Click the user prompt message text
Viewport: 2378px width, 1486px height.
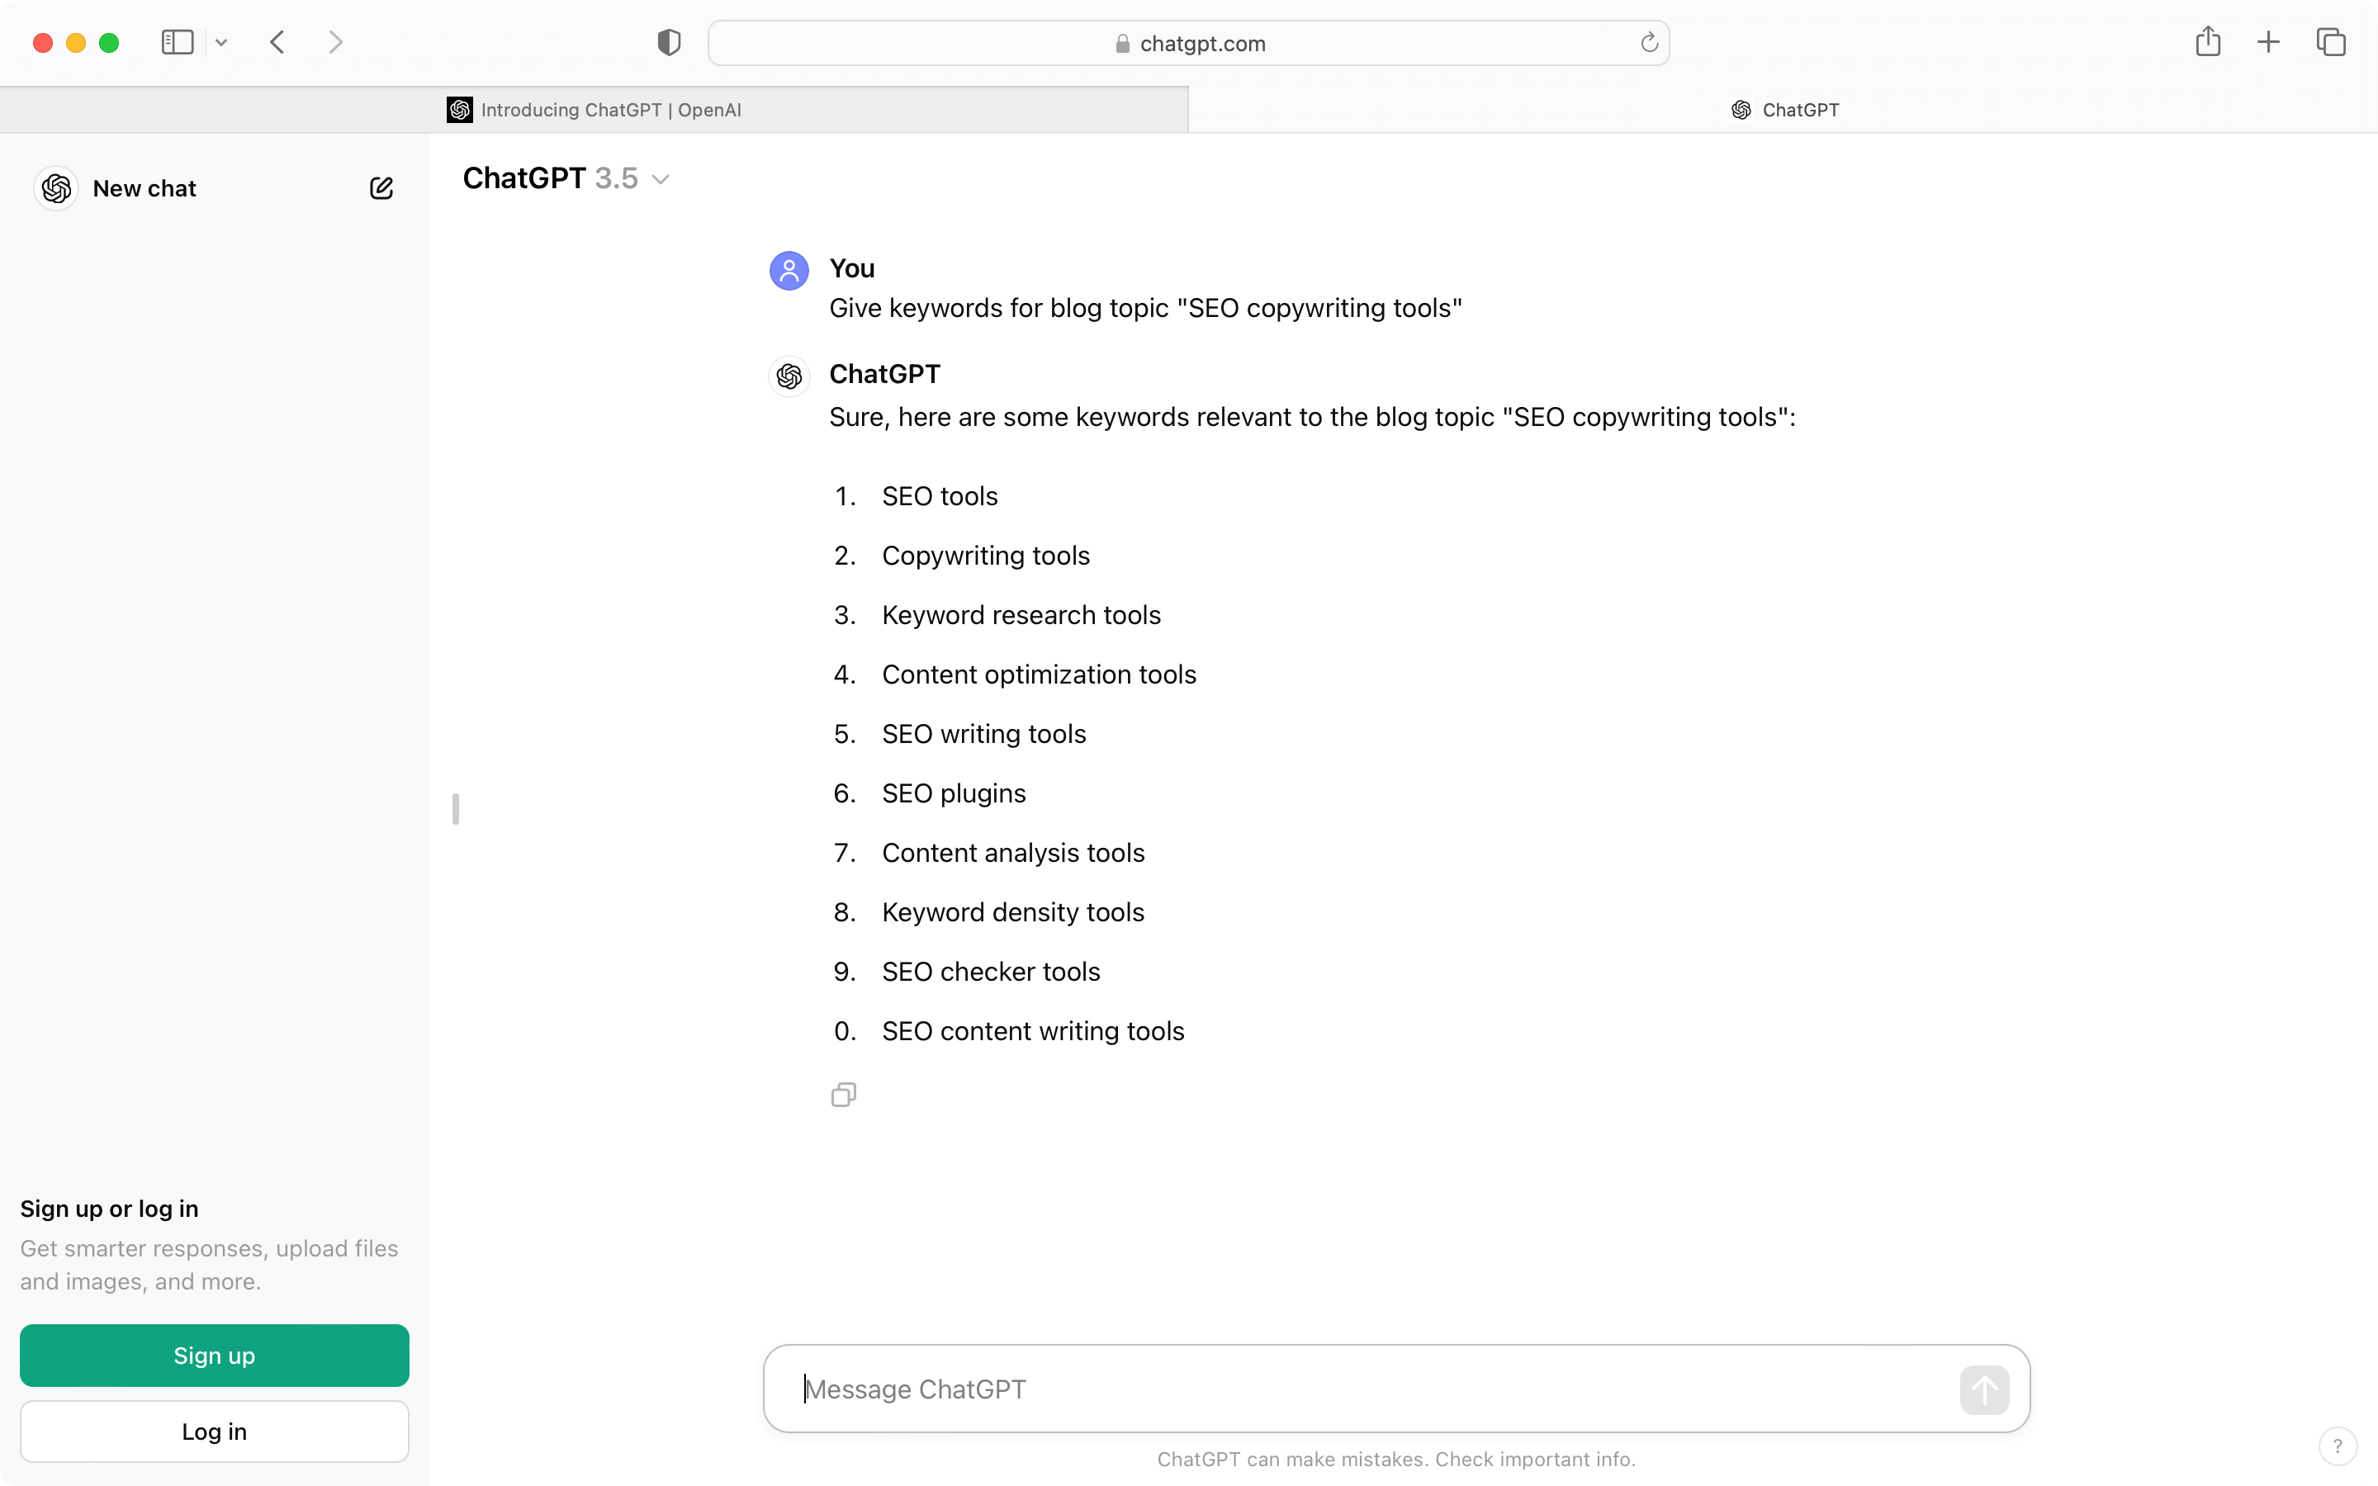[1146, 309]
